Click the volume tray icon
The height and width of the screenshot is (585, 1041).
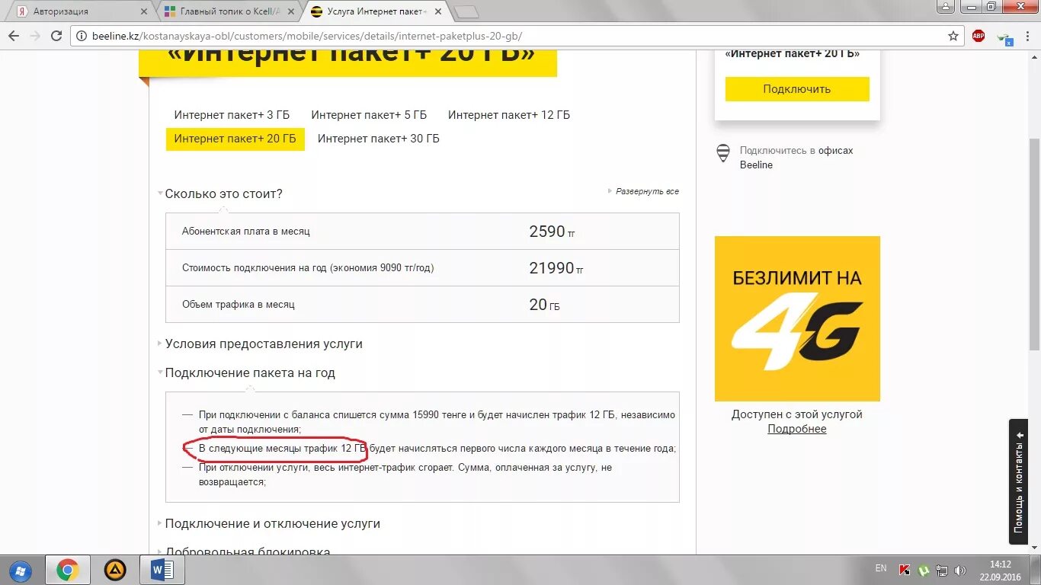click(960, 570)
